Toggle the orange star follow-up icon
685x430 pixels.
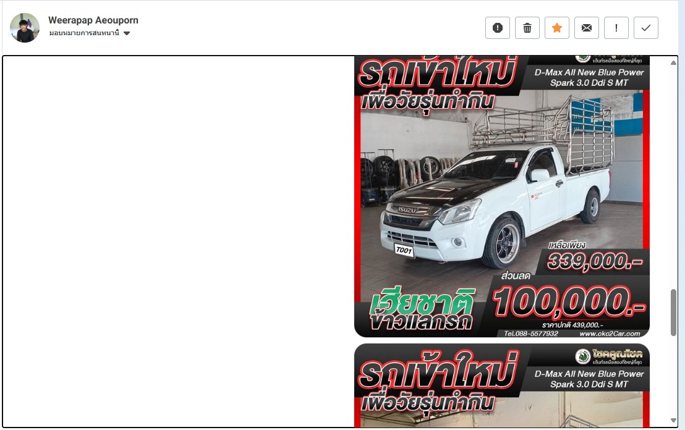[x=557, y=28]
